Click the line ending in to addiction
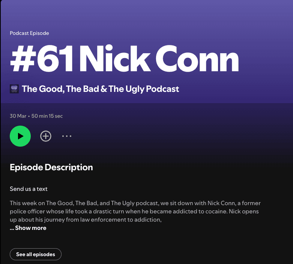Viewport: 293px width, 264px height. pos(86,219)
